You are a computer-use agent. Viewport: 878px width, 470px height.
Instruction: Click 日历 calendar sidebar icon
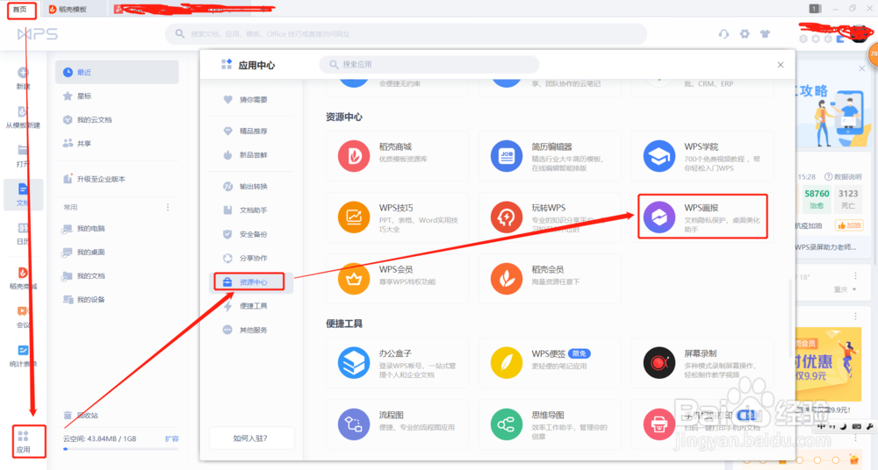pyautogui.click(x=23, y=233)
